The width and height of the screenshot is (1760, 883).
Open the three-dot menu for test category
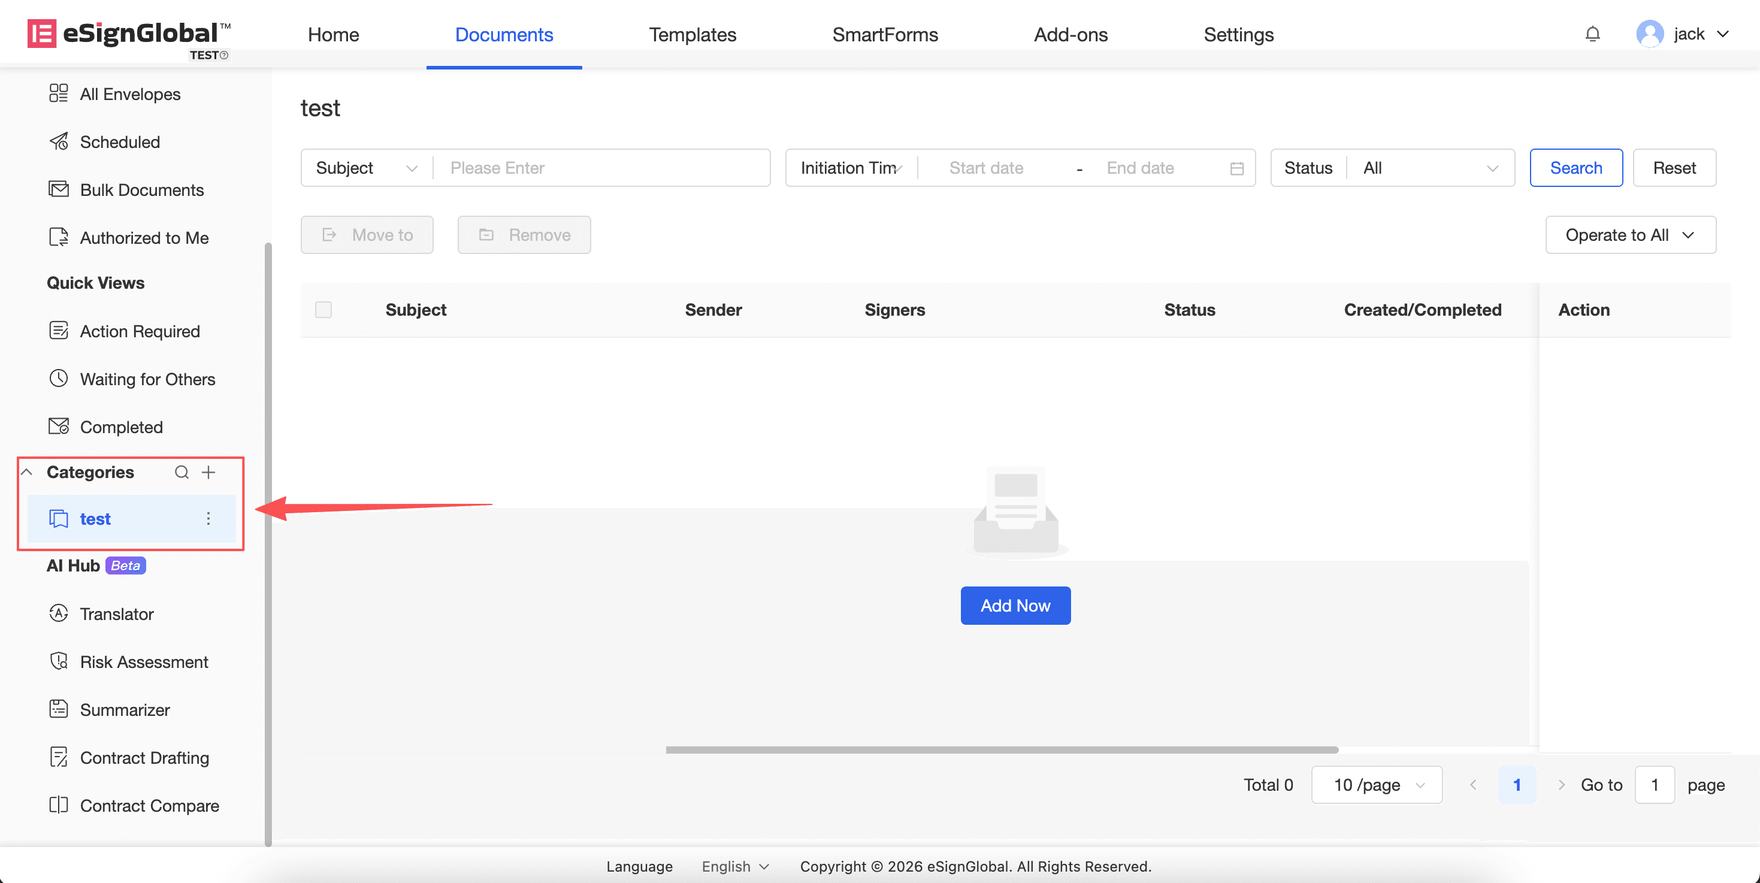(x=208, y=519)
